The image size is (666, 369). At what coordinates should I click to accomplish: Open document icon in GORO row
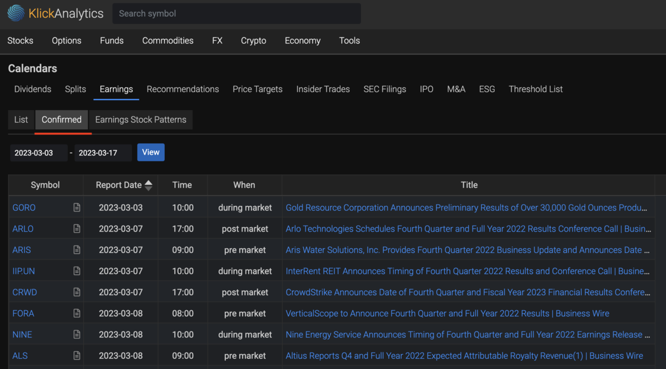77,208
